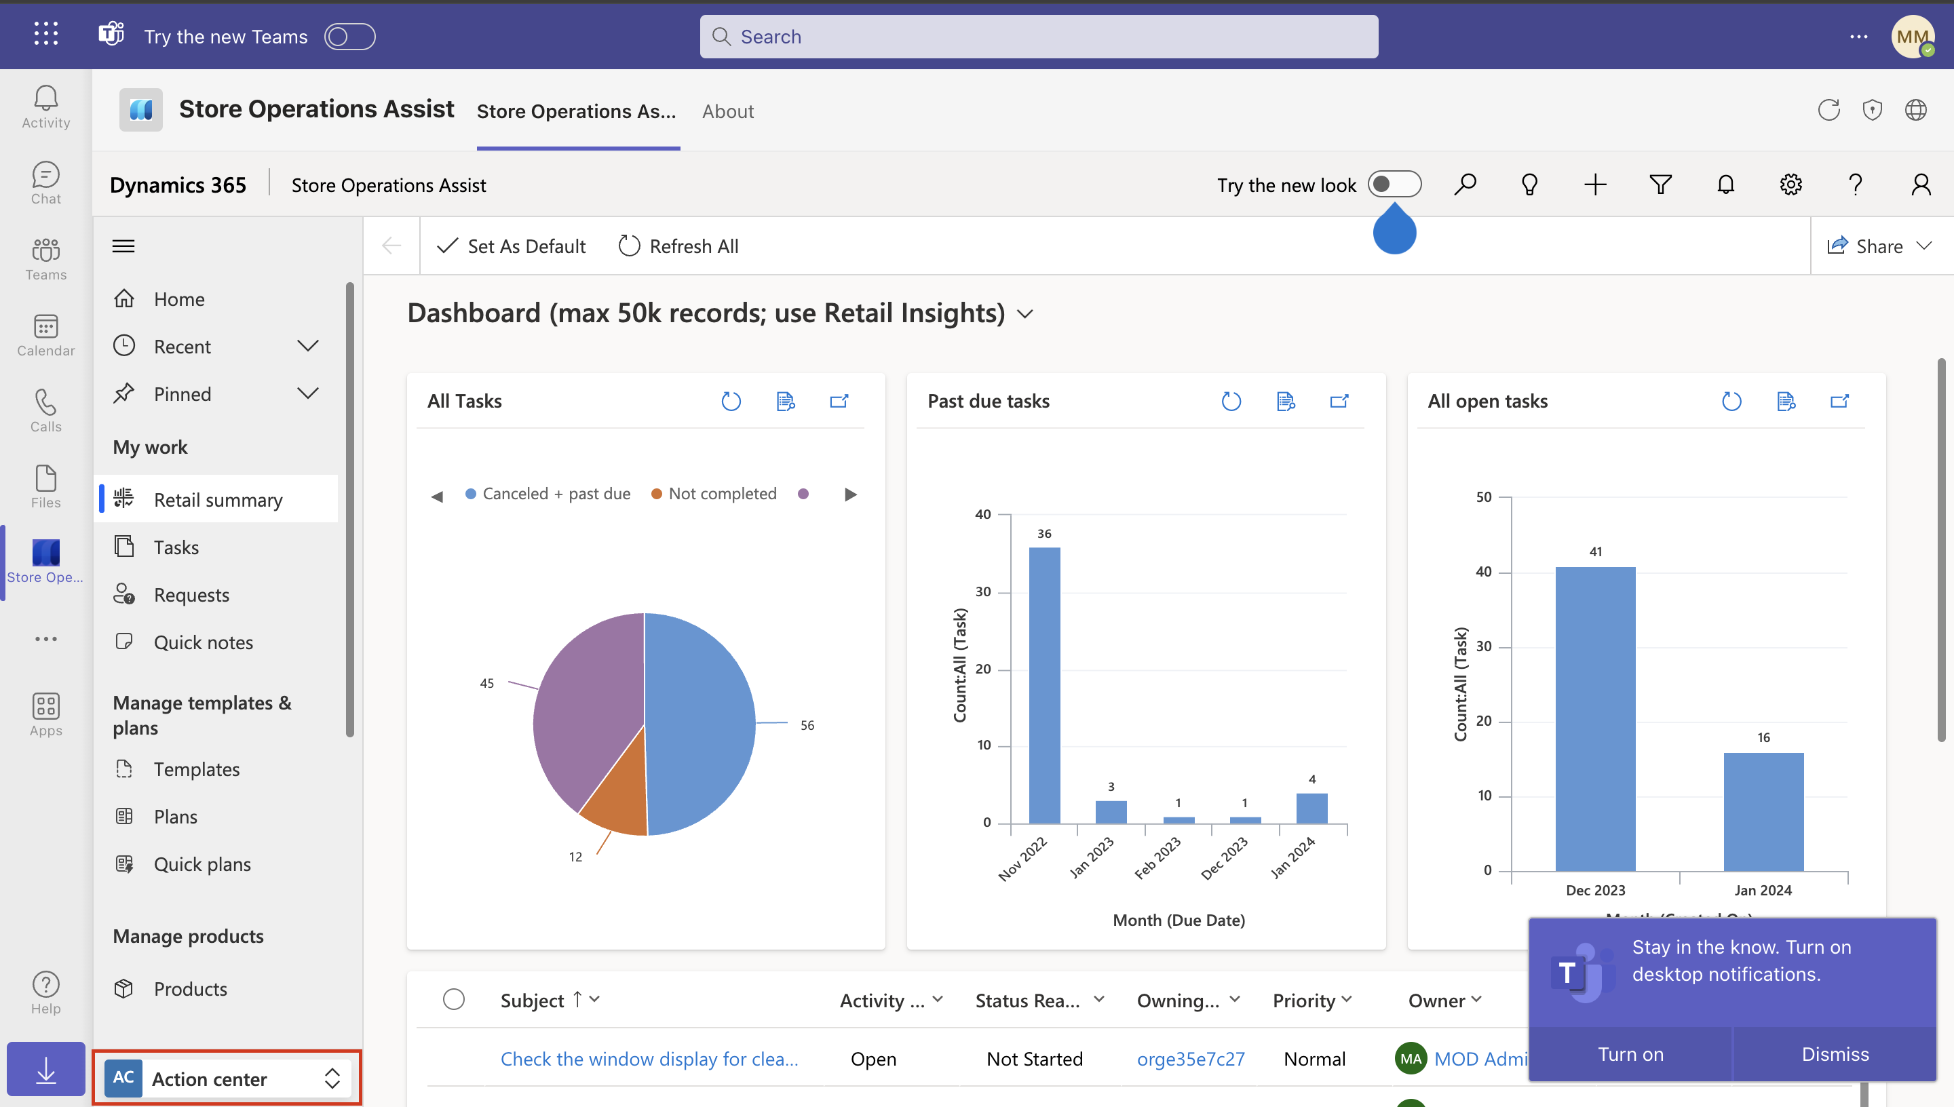The height and width of the screenshot is (1107, 1954).
Task: Open the user account icon in Dynamics header
Action: click(x=1921, y=184)
